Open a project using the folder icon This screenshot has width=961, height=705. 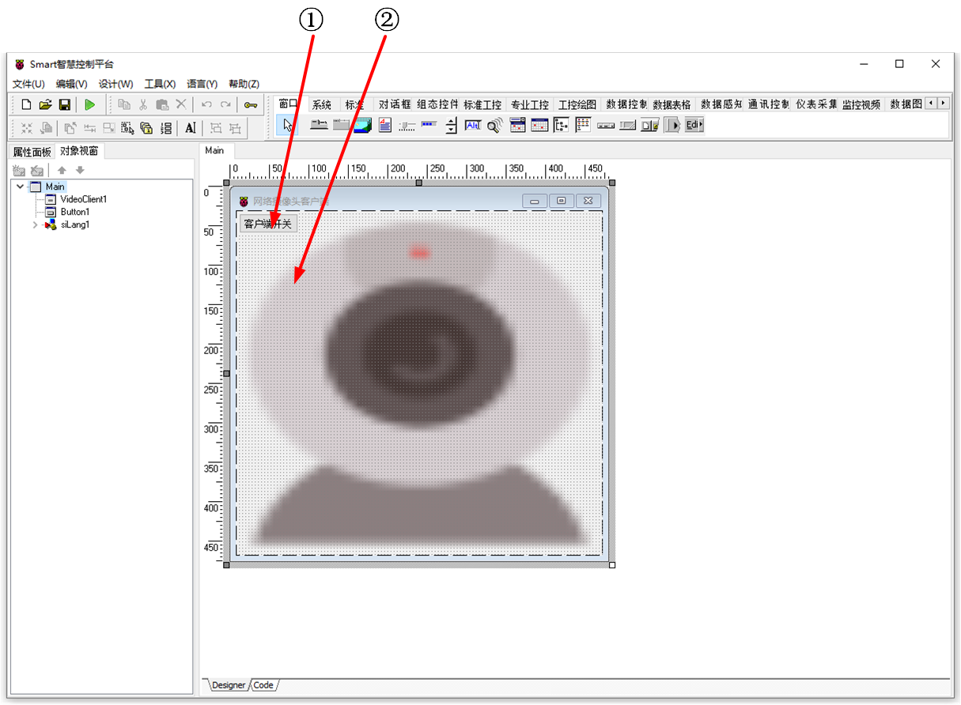pyautogui.click(x=45, y=104)
